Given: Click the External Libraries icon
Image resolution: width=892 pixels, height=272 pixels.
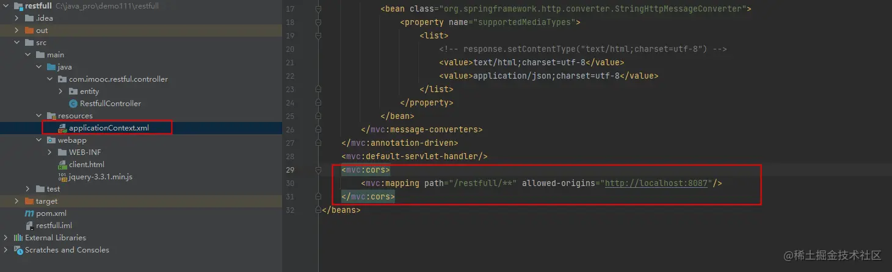Looking at the screenshot, I should 18,238.
